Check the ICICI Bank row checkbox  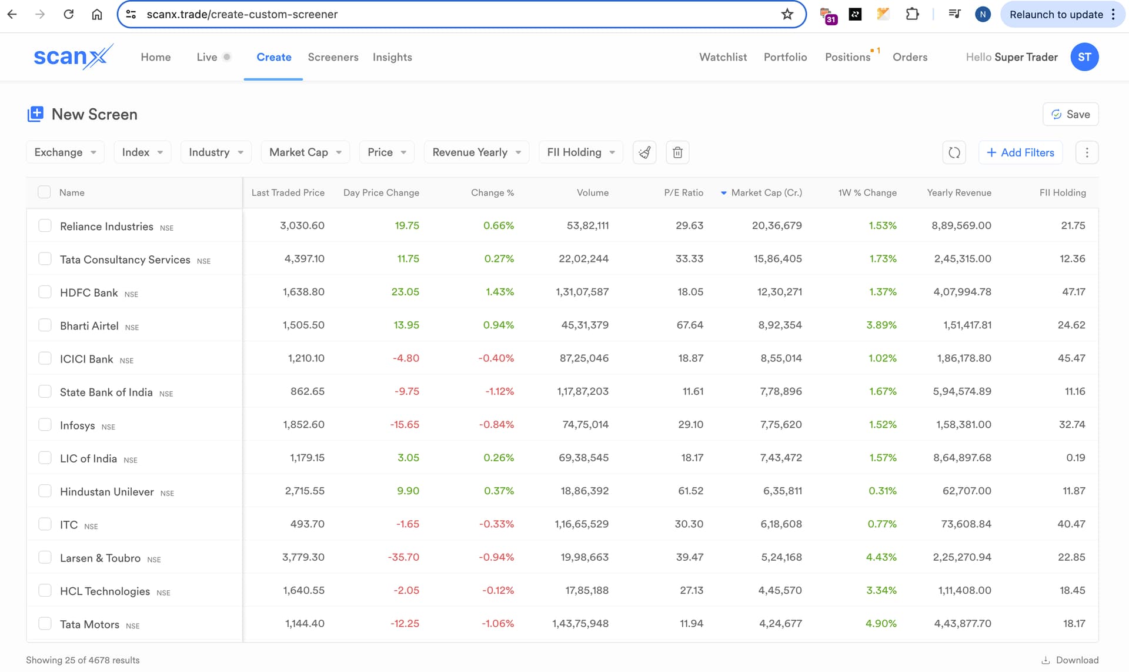pyautogui.click(x=45, y=358)
